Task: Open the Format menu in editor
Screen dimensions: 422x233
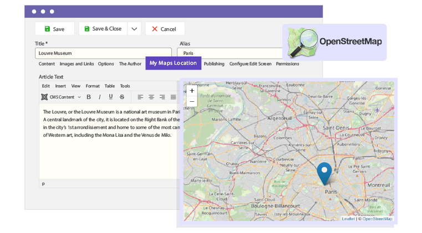Action: click(x=93, y=86)
